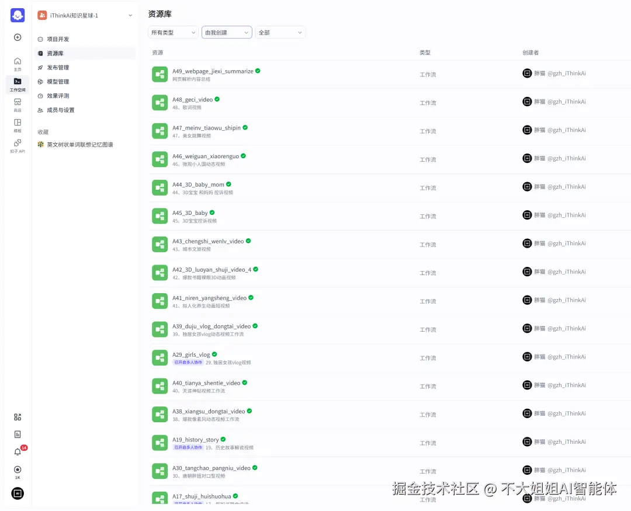Click creator avatar in A30_tangchao_pangniu_video row

point(527,470)
